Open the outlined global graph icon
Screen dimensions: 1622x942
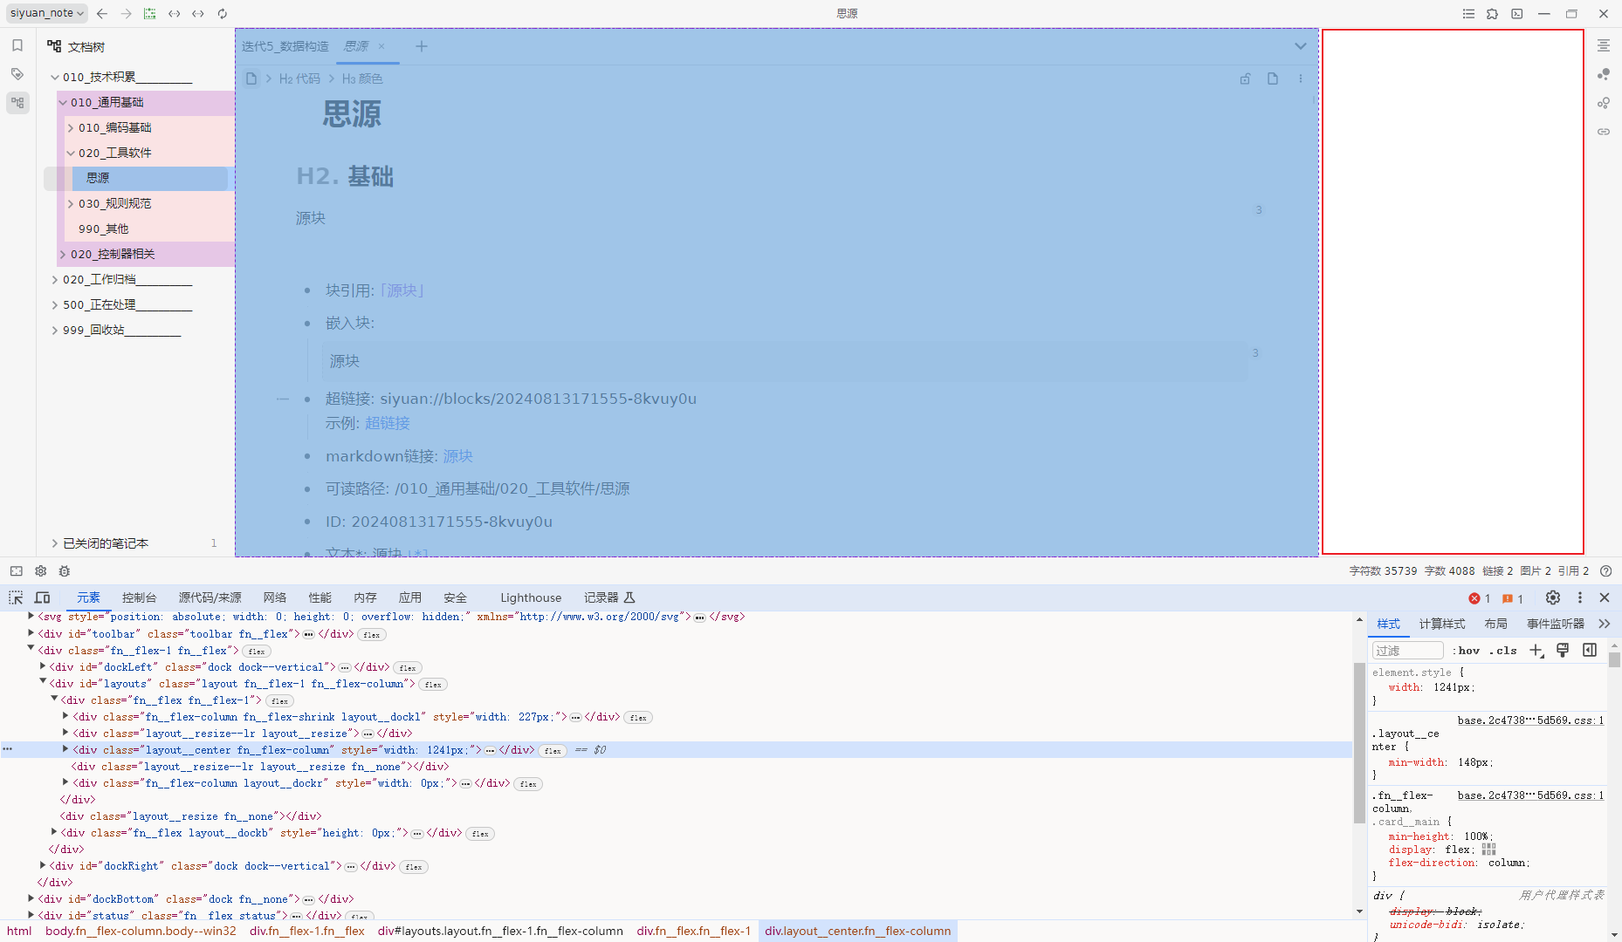pyautogui.click(x=1604, y=103)
